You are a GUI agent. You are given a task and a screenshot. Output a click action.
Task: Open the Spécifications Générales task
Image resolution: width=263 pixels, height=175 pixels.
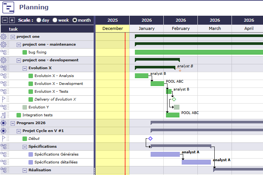[57, 154]
